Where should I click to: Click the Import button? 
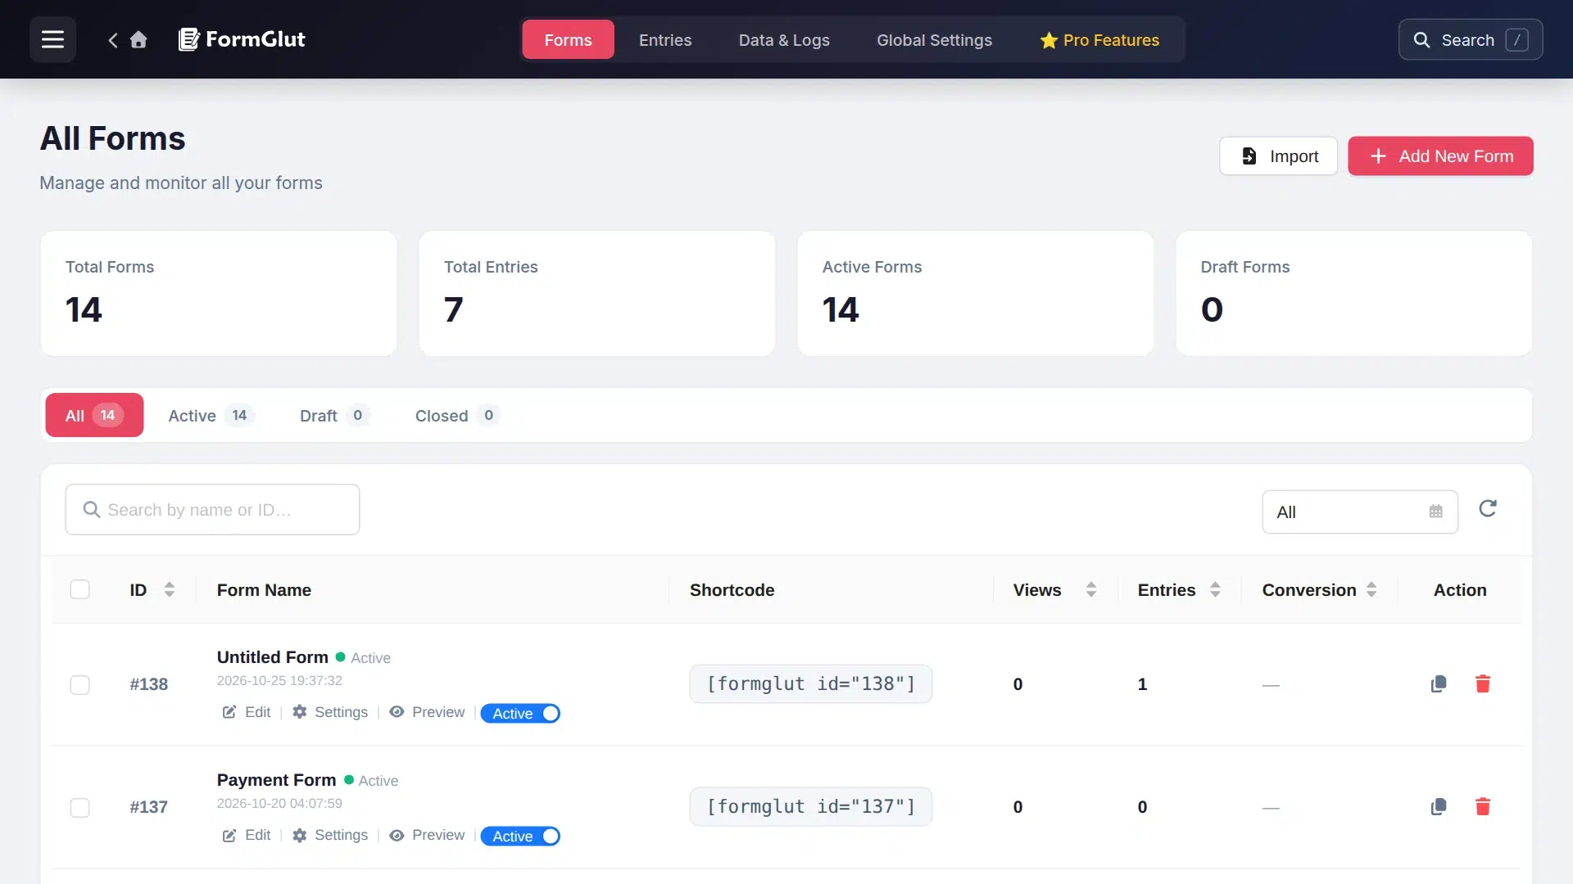click(1278, 156)
